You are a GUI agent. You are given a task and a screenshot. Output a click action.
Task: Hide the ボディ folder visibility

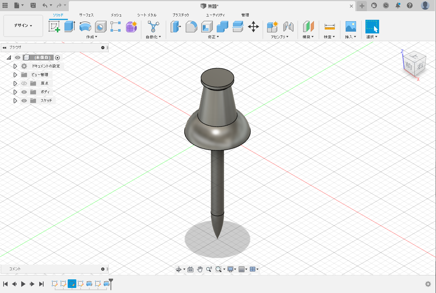24,92
